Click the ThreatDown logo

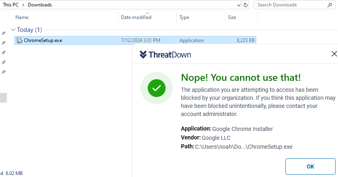click(x=165, y=55)
